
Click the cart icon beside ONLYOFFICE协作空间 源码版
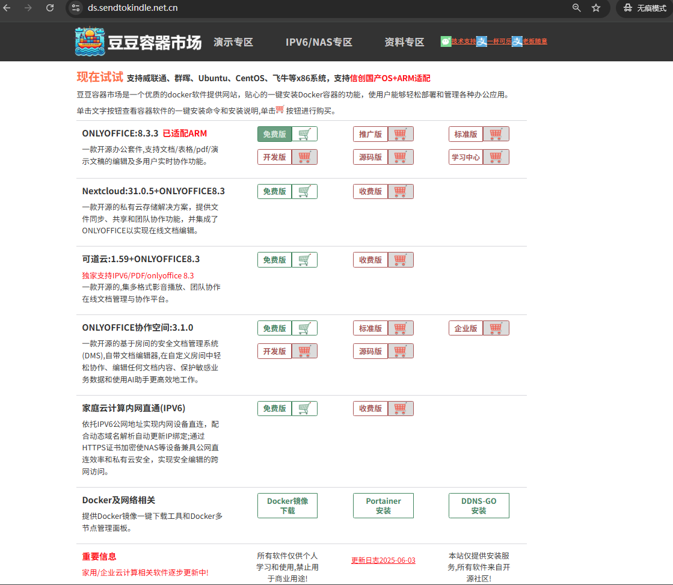400,351
